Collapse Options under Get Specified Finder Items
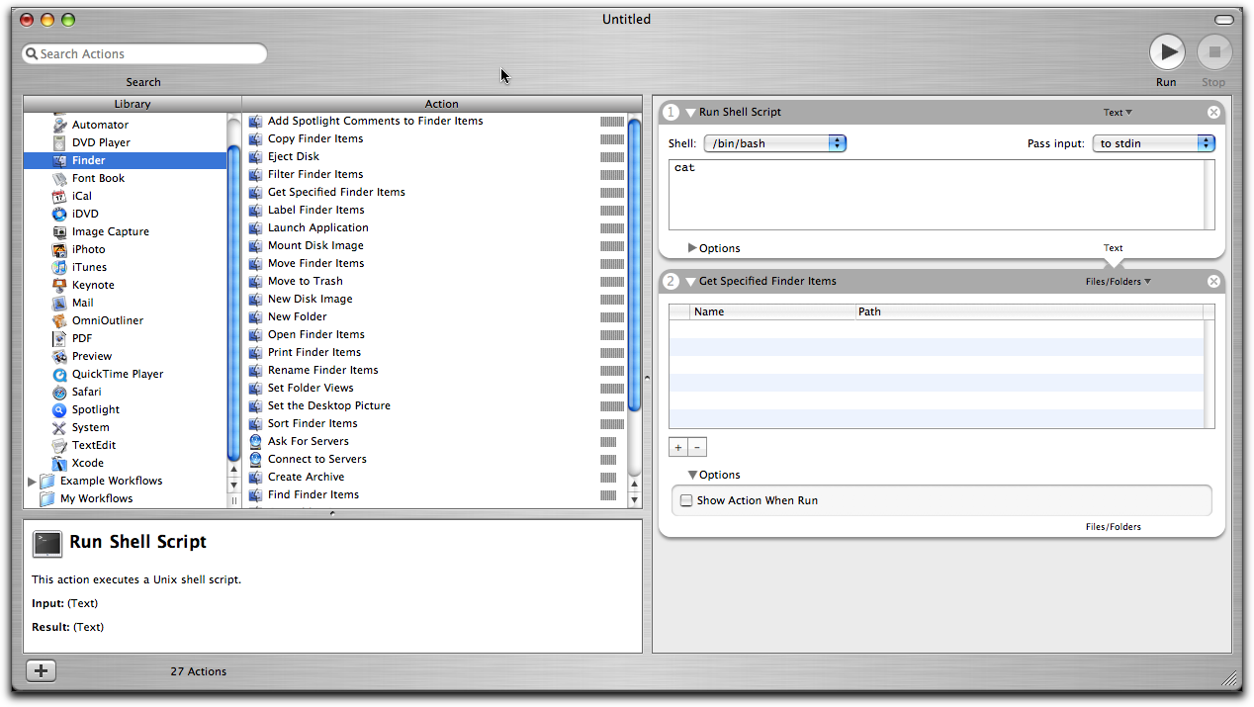 pyautogui.click(x=692, y=476)
